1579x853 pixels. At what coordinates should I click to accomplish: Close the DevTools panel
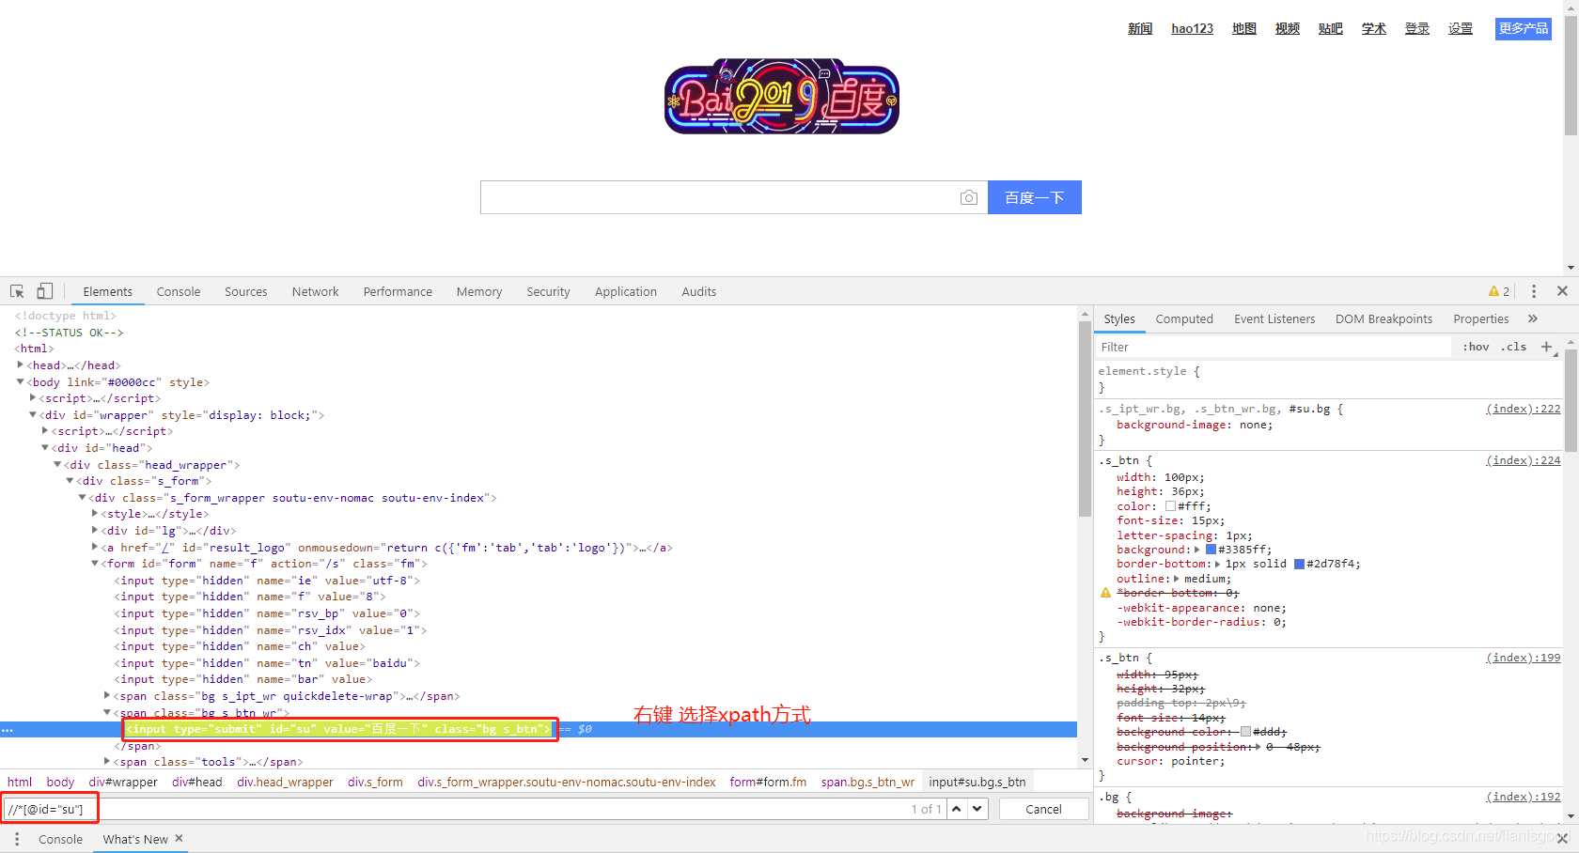(x=1562, y=291)
